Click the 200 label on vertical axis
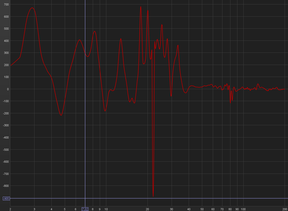The image size is (288, 211). 6,65
